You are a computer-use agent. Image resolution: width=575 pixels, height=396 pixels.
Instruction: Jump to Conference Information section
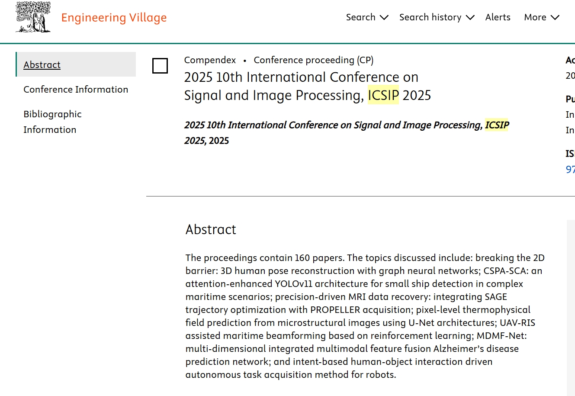click(76, 89)
